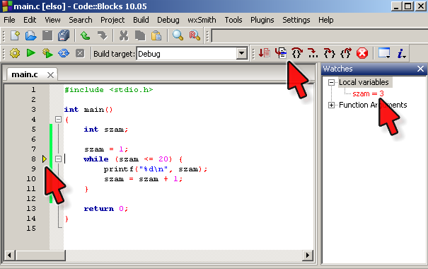This screenshot has height=269, width=428.
Task: Click the Paste clipboard icon
Action: (156, 35)
